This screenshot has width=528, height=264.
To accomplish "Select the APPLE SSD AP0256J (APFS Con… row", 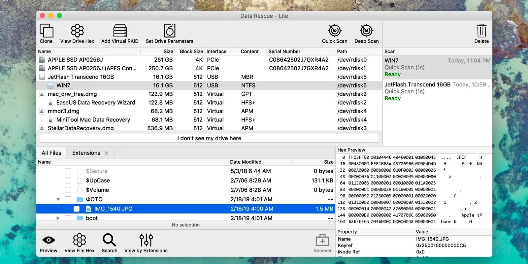I will [x=209, y=68].
